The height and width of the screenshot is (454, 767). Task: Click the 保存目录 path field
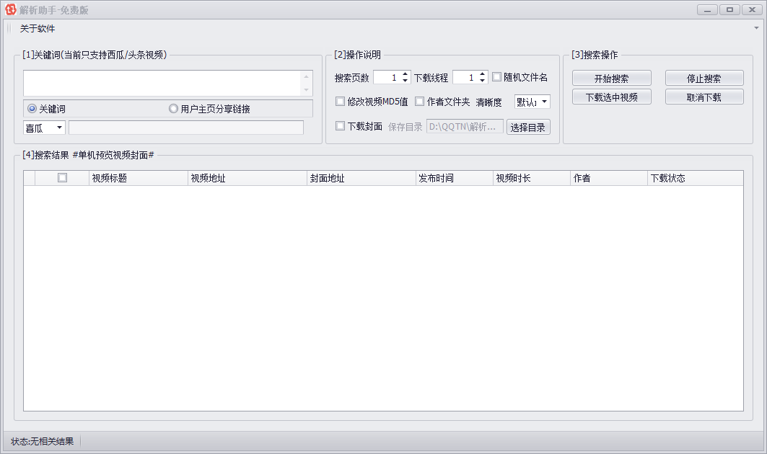point(465,127)
